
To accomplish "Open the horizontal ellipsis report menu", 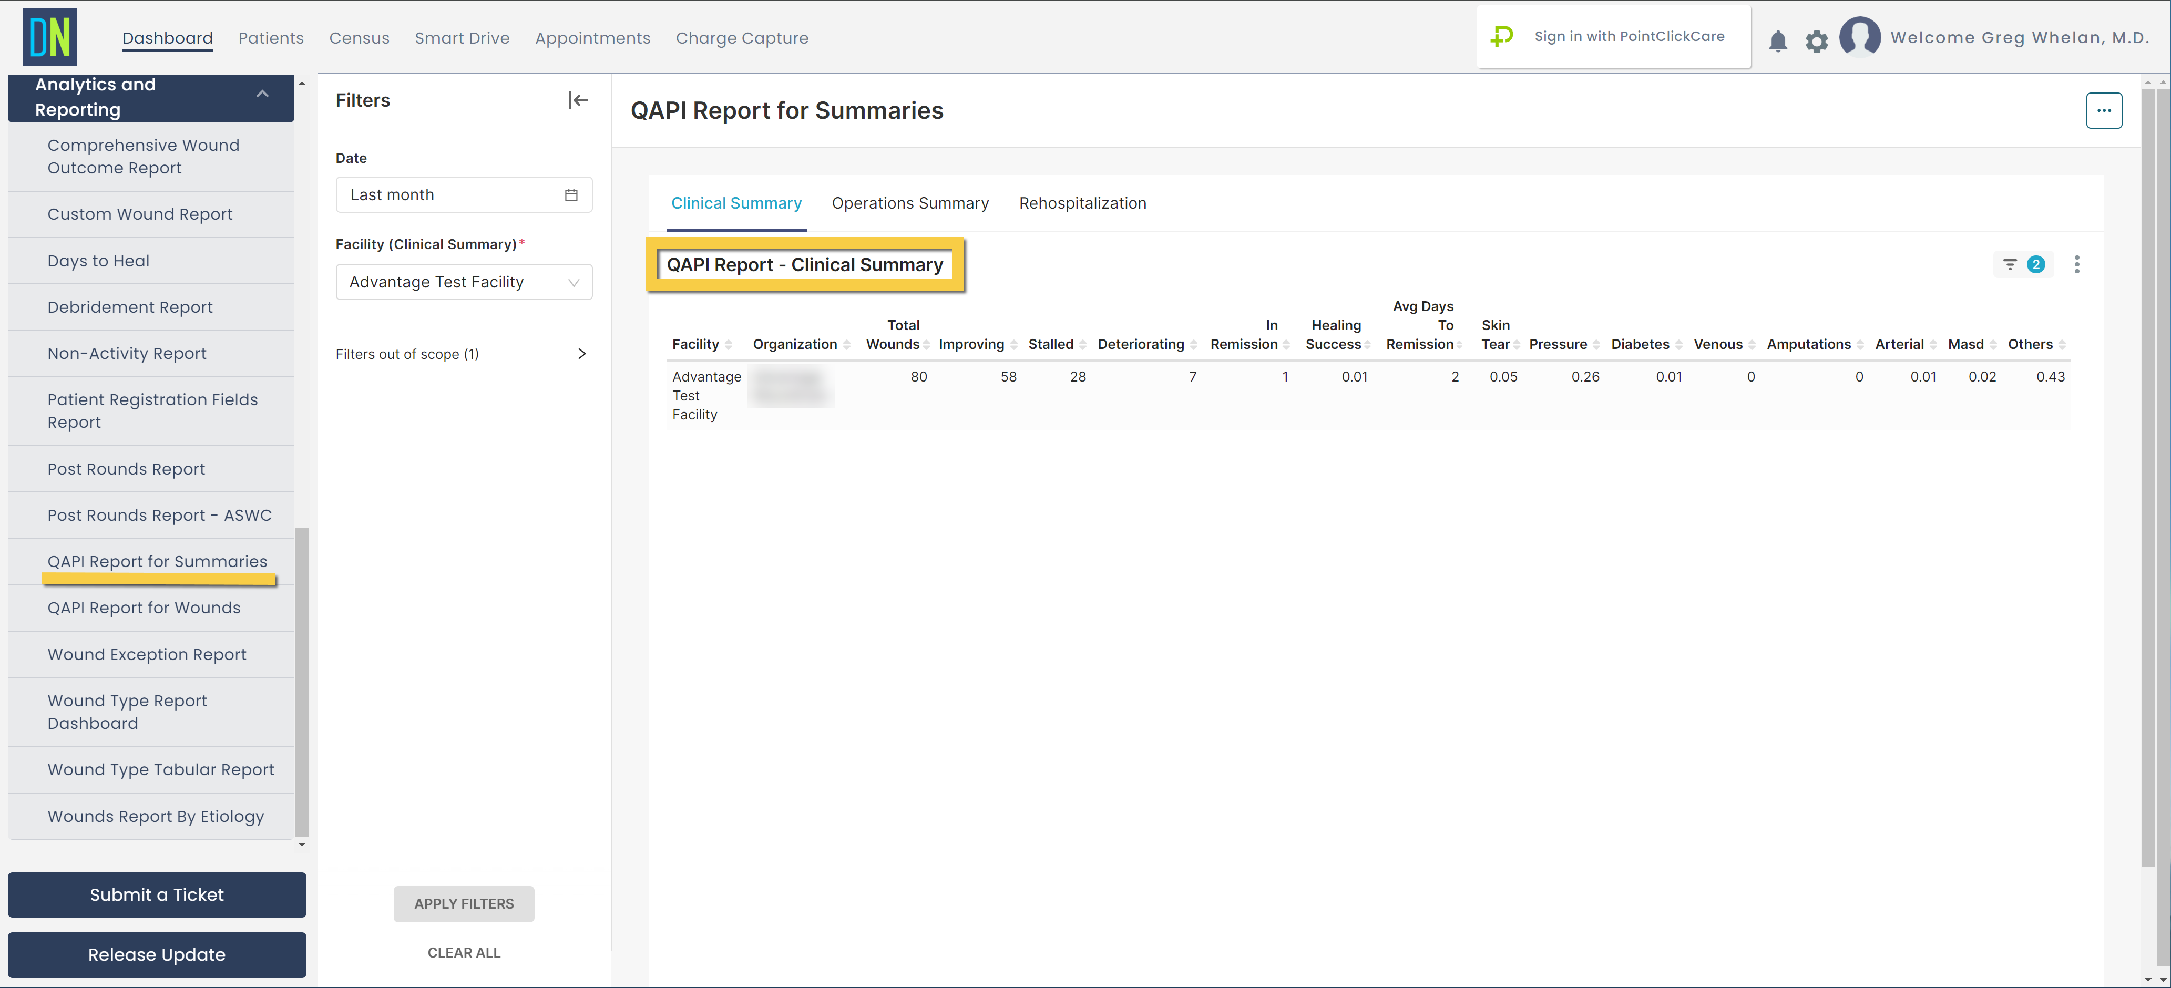I will pyautogui.click(x=2104, y=110).
